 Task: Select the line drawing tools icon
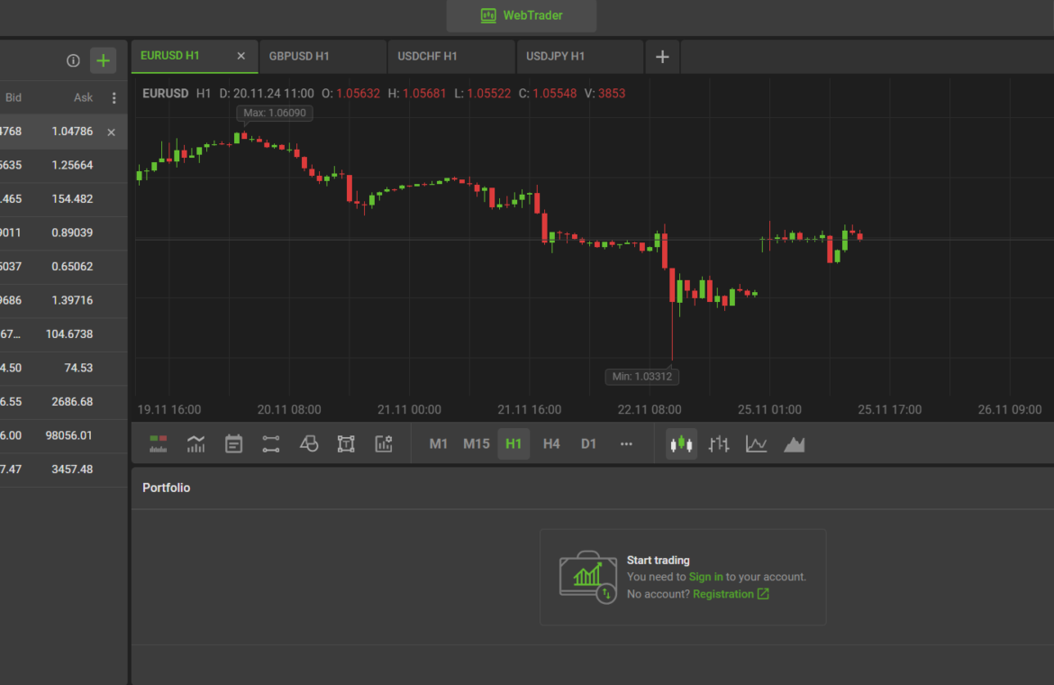pos(271,443)
